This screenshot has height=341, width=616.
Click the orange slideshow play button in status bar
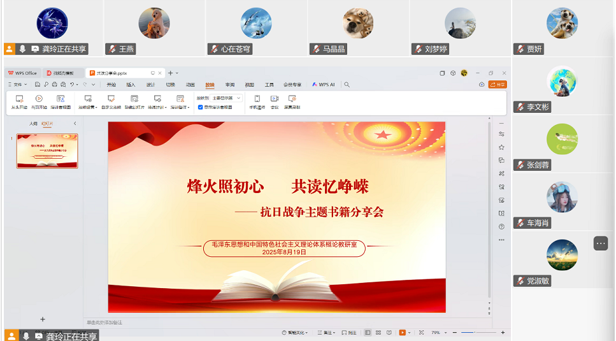click(402, 333)
